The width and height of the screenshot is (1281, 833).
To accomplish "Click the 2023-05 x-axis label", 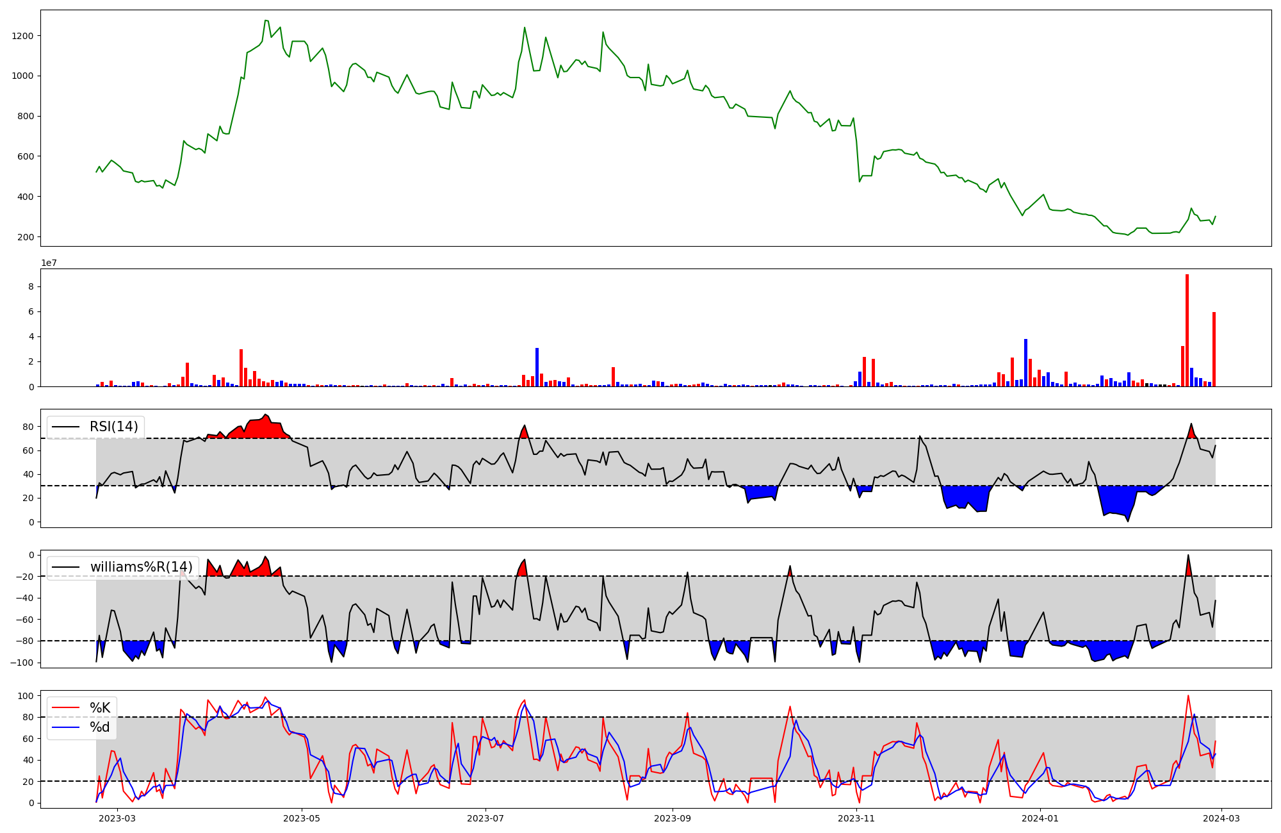I will point(301,818).
